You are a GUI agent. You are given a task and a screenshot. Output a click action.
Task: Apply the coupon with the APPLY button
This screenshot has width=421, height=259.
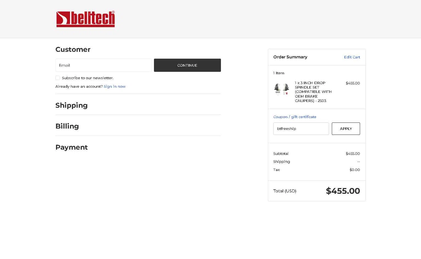click(346, 129)
